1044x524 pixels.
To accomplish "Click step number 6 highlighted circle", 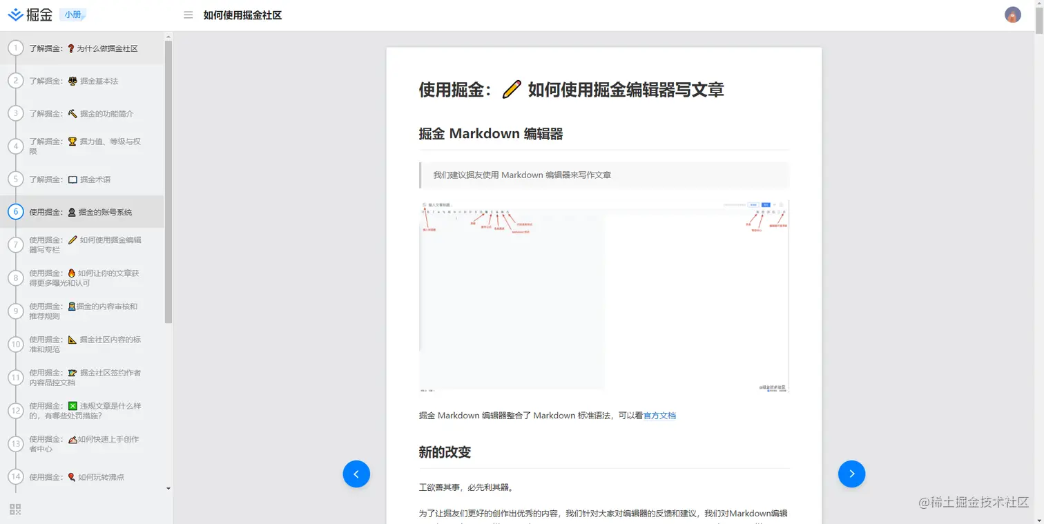I will pos(15,212).
